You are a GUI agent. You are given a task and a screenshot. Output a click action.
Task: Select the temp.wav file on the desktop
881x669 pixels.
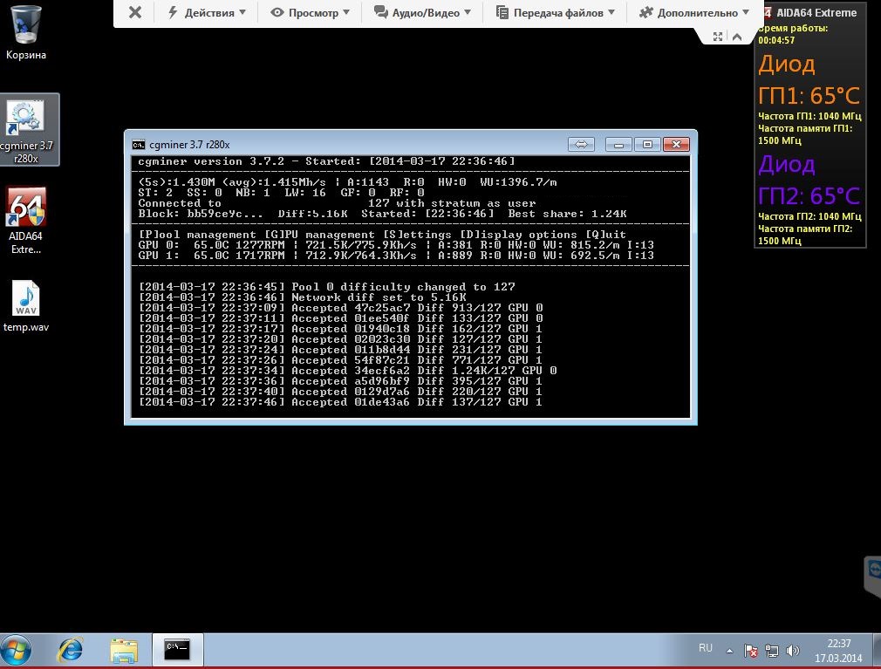point(26,304)
